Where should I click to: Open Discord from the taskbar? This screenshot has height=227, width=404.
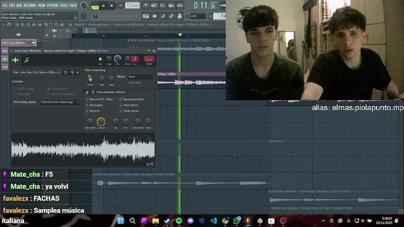190,221
